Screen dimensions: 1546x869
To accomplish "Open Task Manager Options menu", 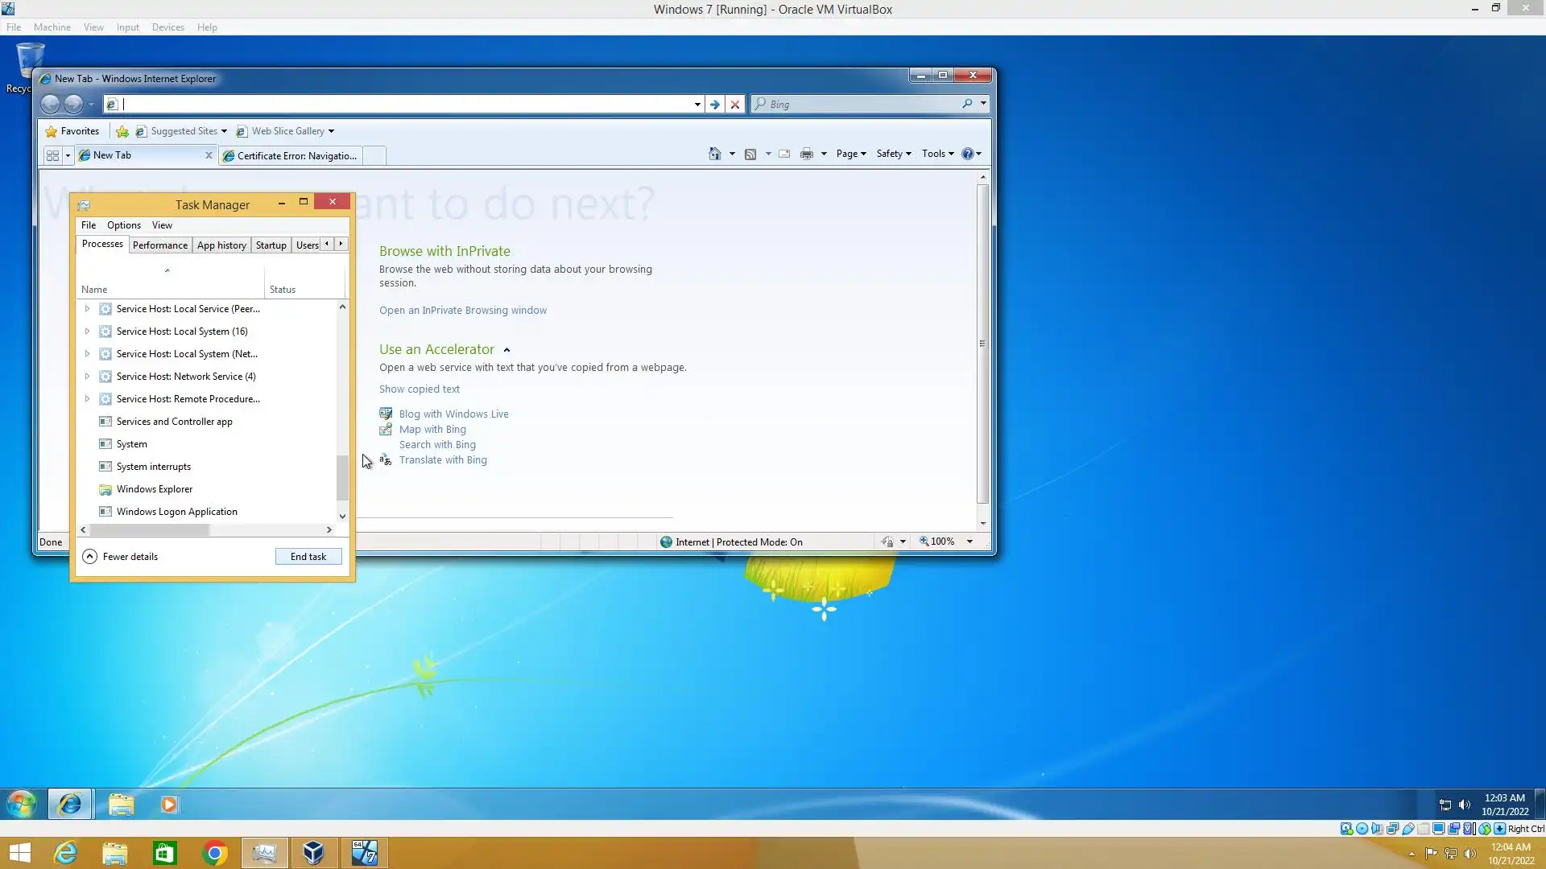I will pos(123,225).
